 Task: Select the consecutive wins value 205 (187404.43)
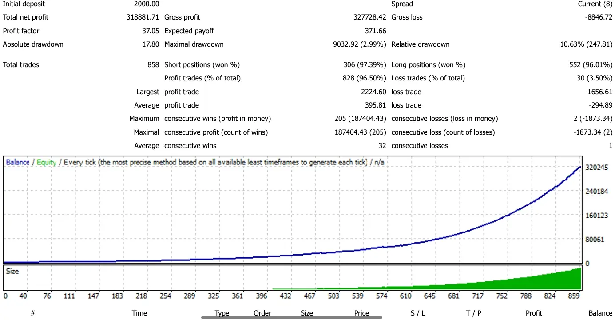(x=361, y=119)
